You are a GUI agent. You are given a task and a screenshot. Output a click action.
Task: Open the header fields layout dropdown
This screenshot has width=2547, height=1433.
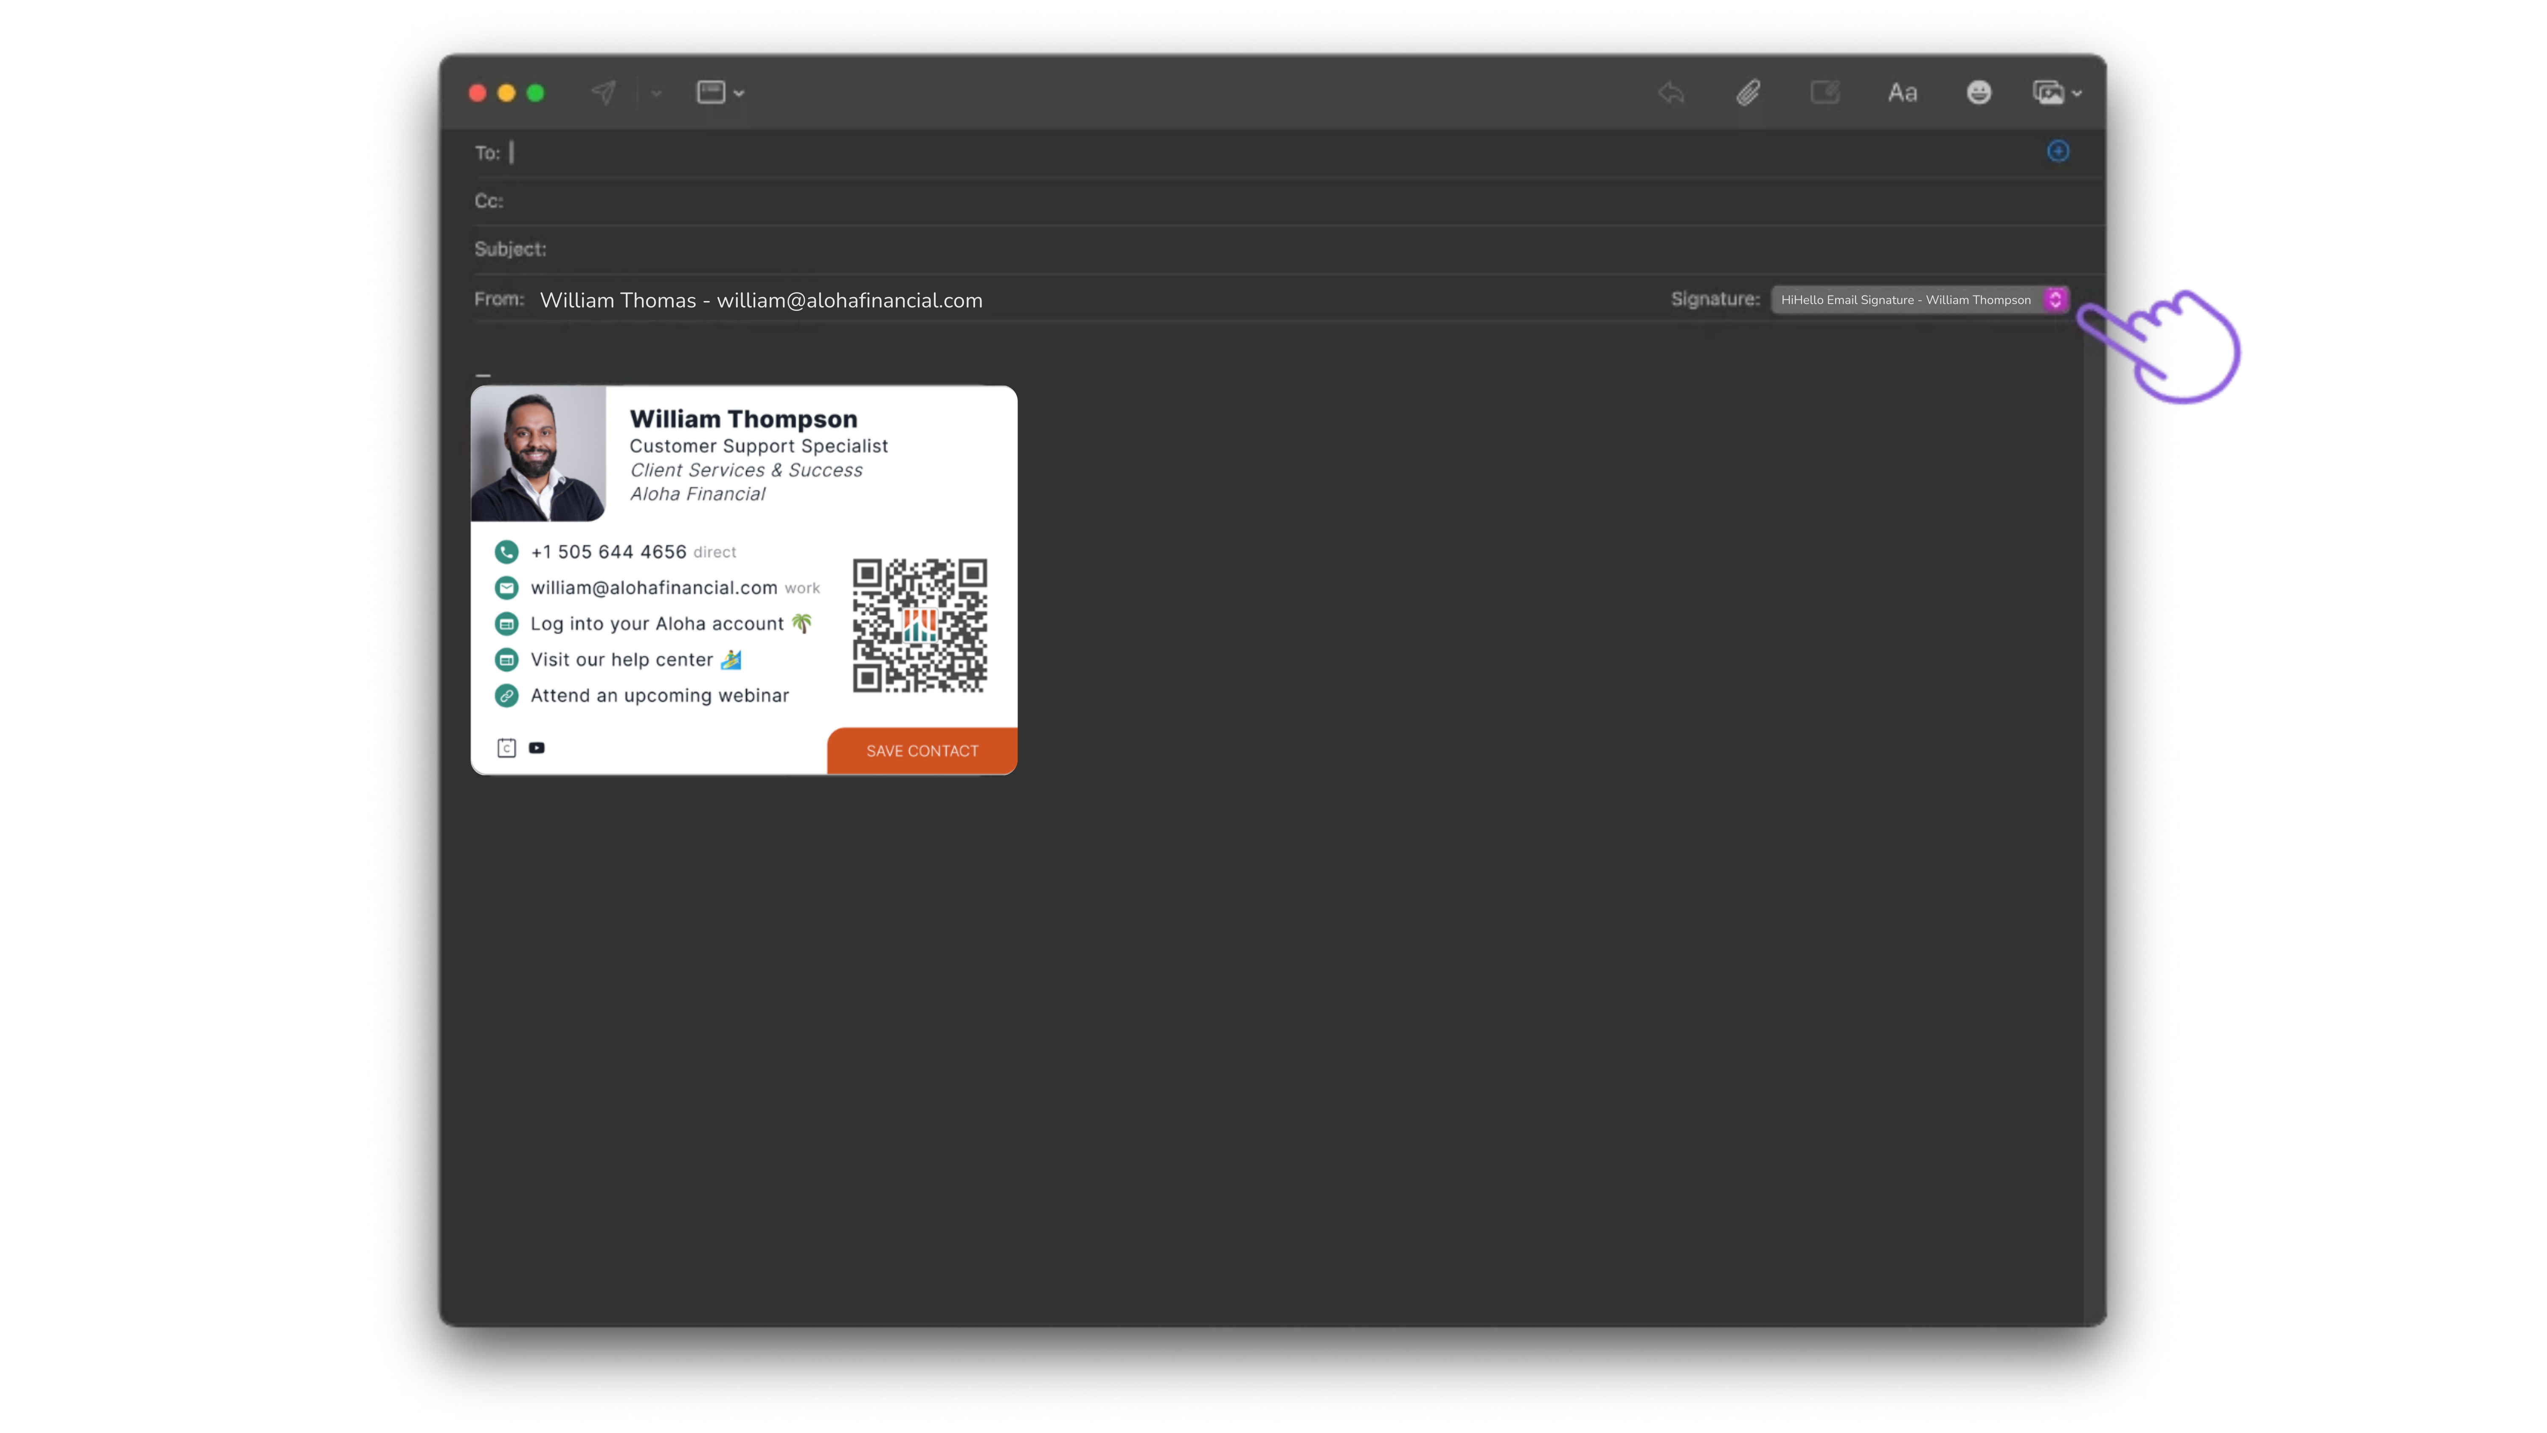[721, 92]
